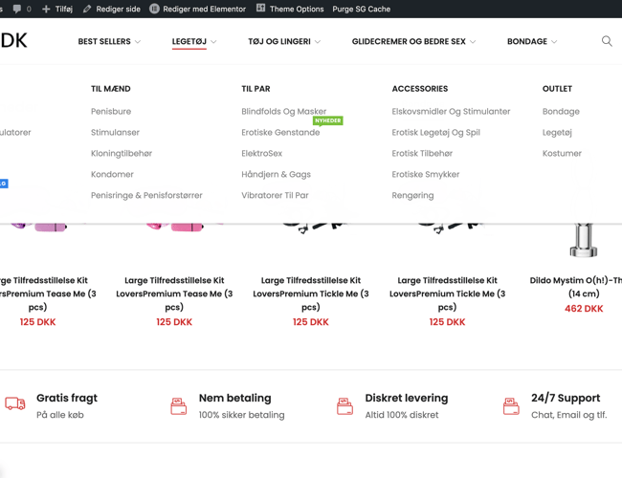Open Glidecremer og Bedre Sex menu

point(413,42)
